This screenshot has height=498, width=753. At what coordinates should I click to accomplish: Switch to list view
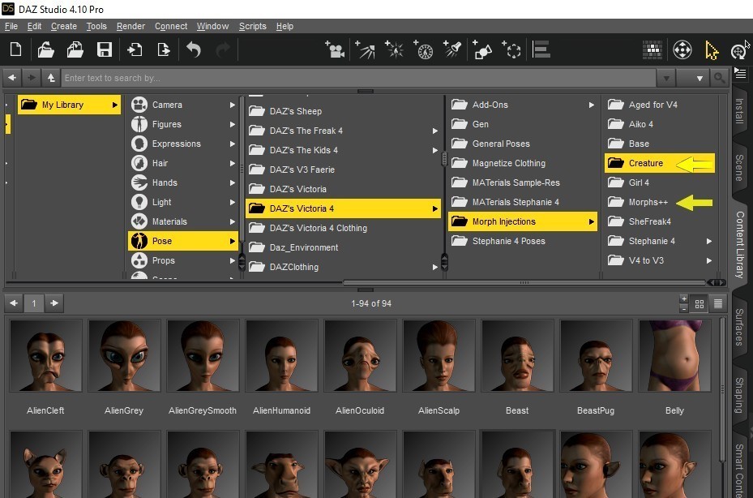point(718,304)
